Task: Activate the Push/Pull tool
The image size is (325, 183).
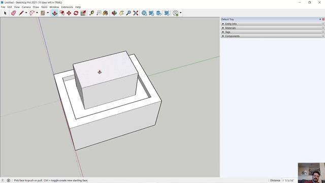Action: point(55,13)
